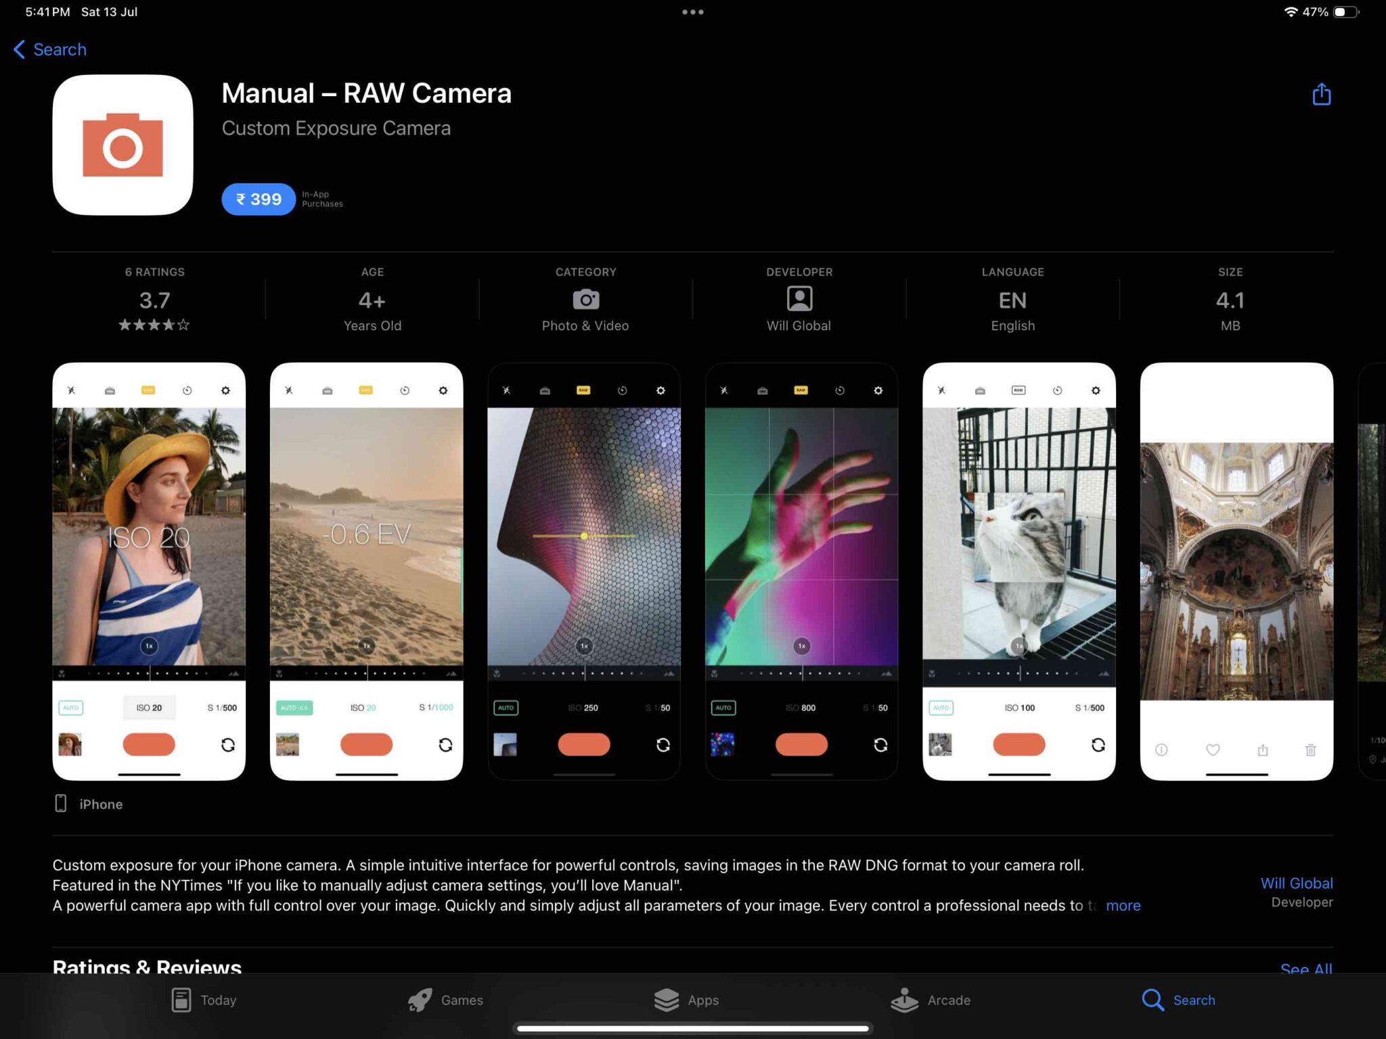The image size is (1386, 1039).
Task: Enable AUTO exposure in the fifth screenshot
Action: point(941,708)
